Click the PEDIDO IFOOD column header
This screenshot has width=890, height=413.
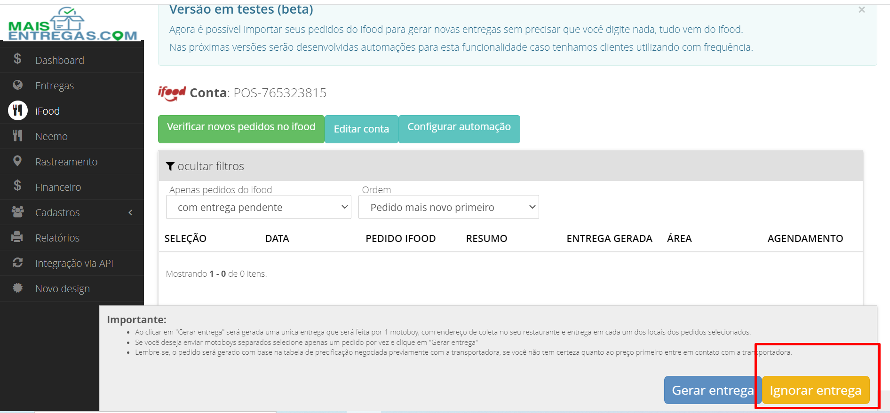click(x=401, y=238)
